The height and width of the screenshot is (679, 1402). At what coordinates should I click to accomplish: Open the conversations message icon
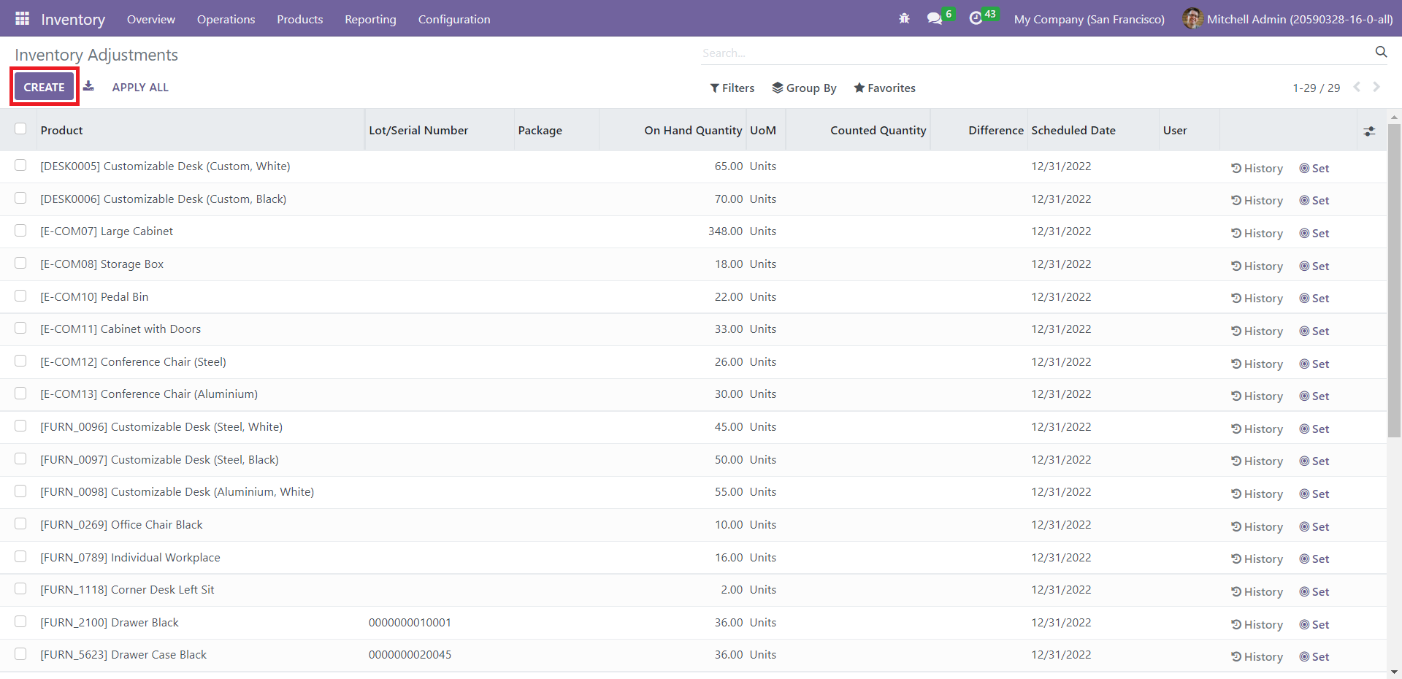pos(935,18)
